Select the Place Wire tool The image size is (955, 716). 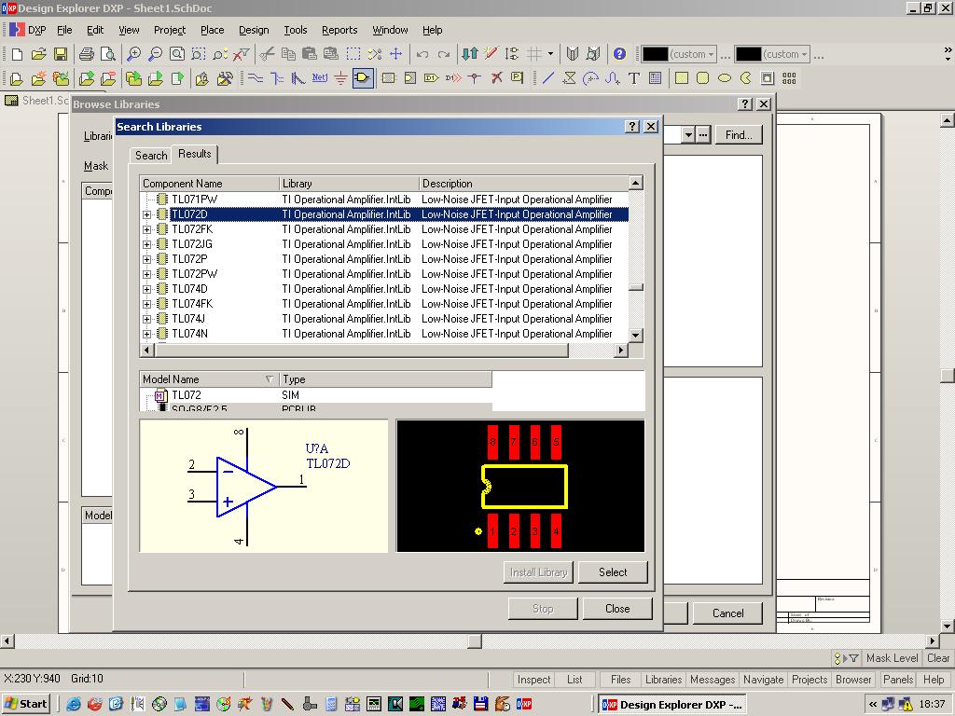256,78
